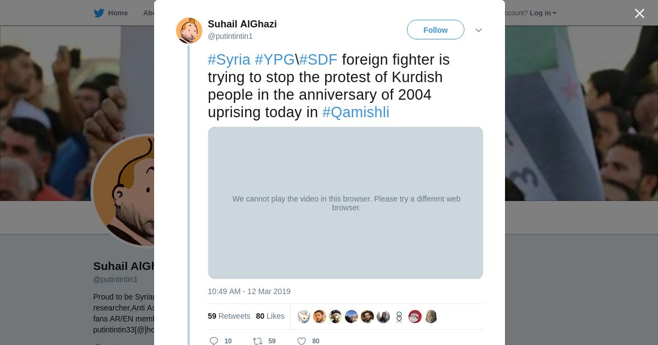Screen dimensions: 658x345
Task: Like the tweet with the heart icon
Action: (301, 341)
